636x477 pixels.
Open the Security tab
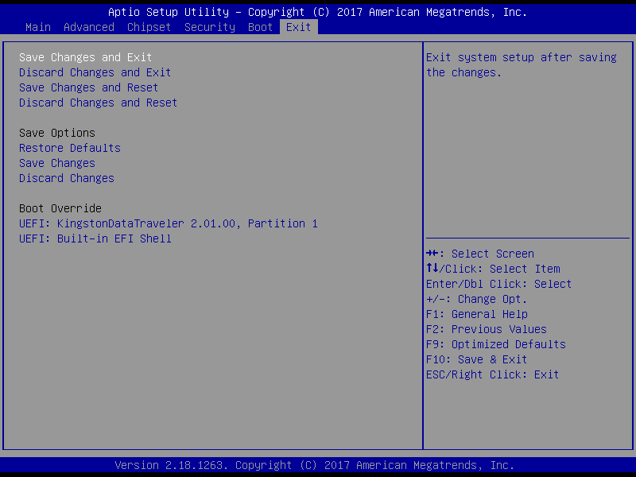[x=209, y=27]
